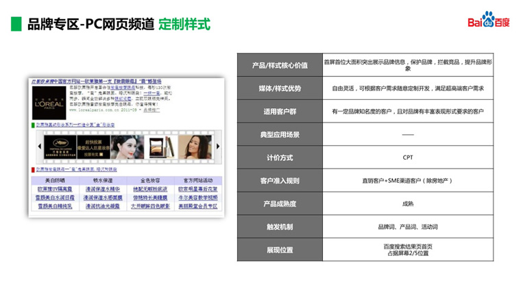Click the carousel left arrow
The width and height of the screenshot is (521, 293).
40,146
